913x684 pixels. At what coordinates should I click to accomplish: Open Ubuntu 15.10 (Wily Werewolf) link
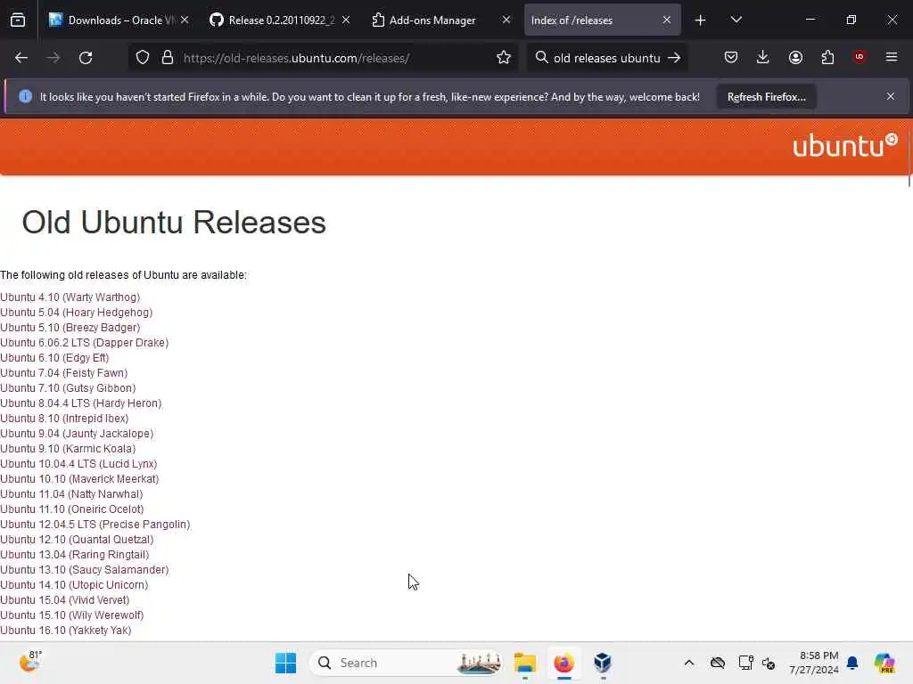pos(71,615)
